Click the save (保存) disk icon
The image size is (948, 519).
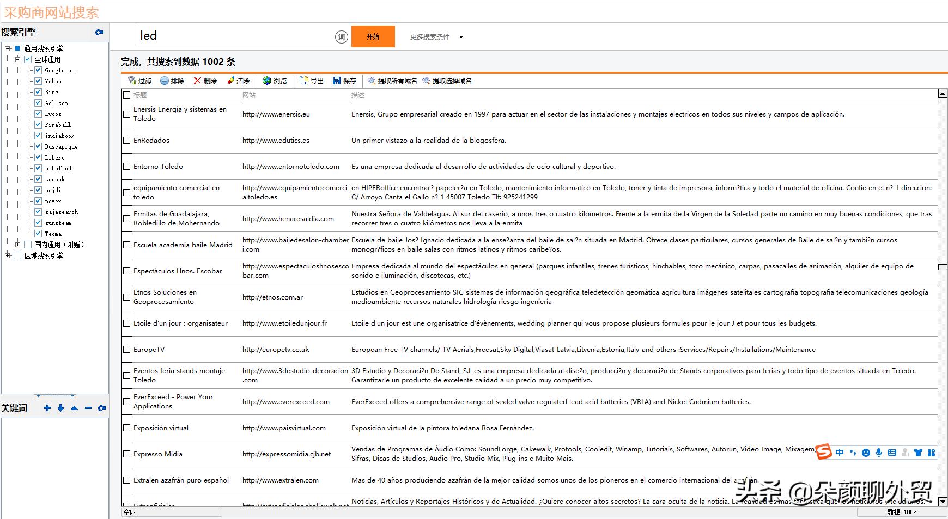tap(337, 81)
